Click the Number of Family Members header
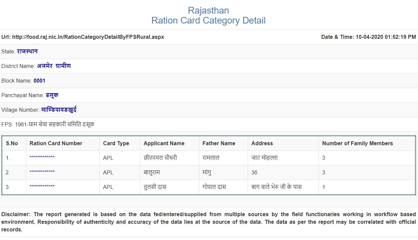The height and width of the screenshot is (240, 418). click(x=357, y=143)
